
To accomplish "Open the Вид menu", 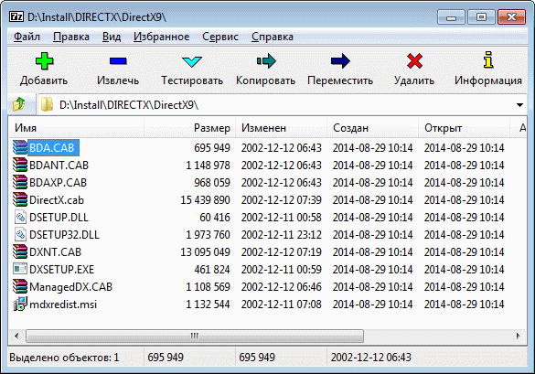I will click(112, 37).
